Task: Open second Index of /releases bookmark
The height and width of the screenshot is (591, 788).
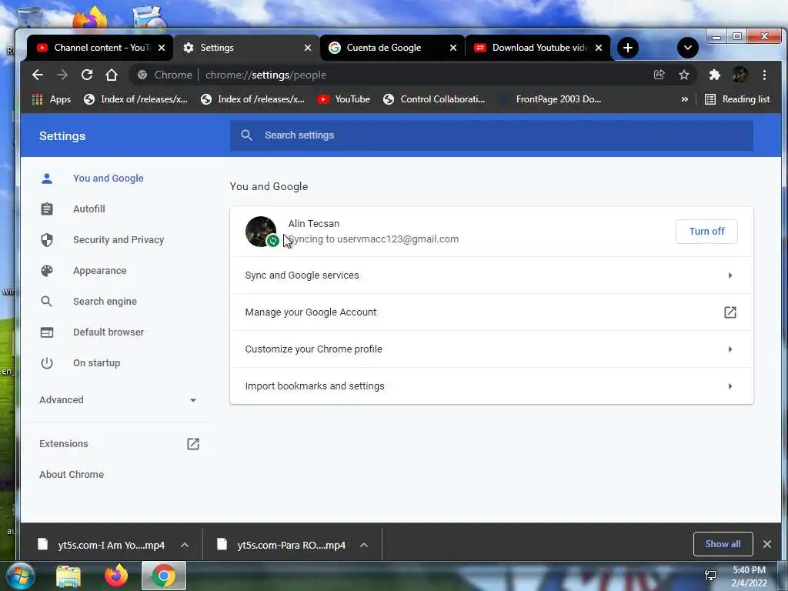Action: pos(252,99)
